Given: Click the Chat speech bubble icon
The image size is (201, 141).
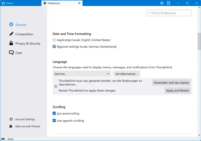Looking at the screenshot, I should pos(11,53).
